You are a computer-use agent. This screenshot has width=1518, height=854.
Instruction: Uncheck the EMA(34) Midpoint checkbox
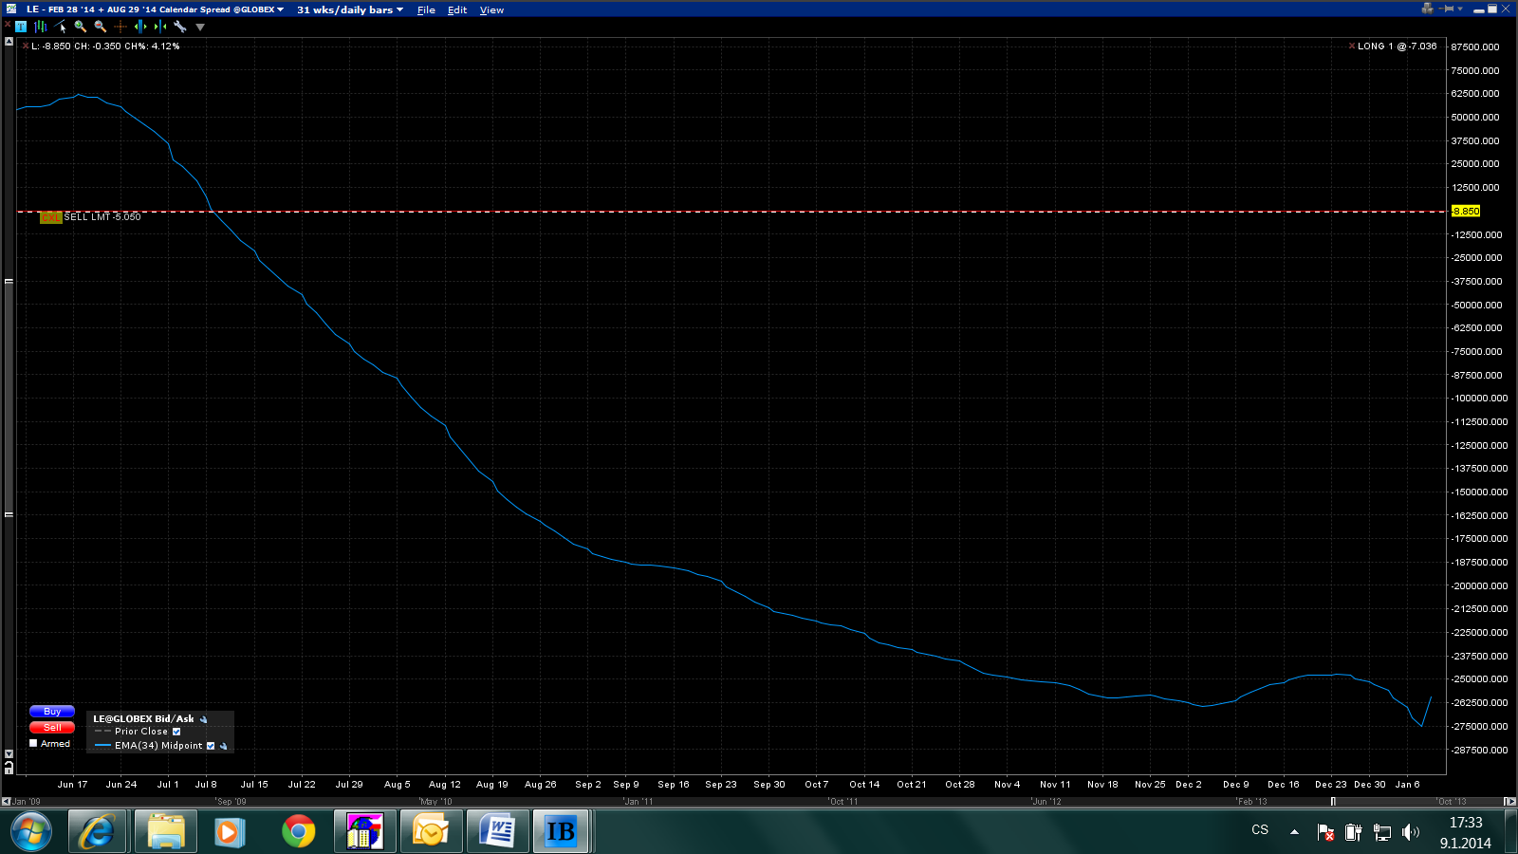pyautogui.click(x=211, y=746)
